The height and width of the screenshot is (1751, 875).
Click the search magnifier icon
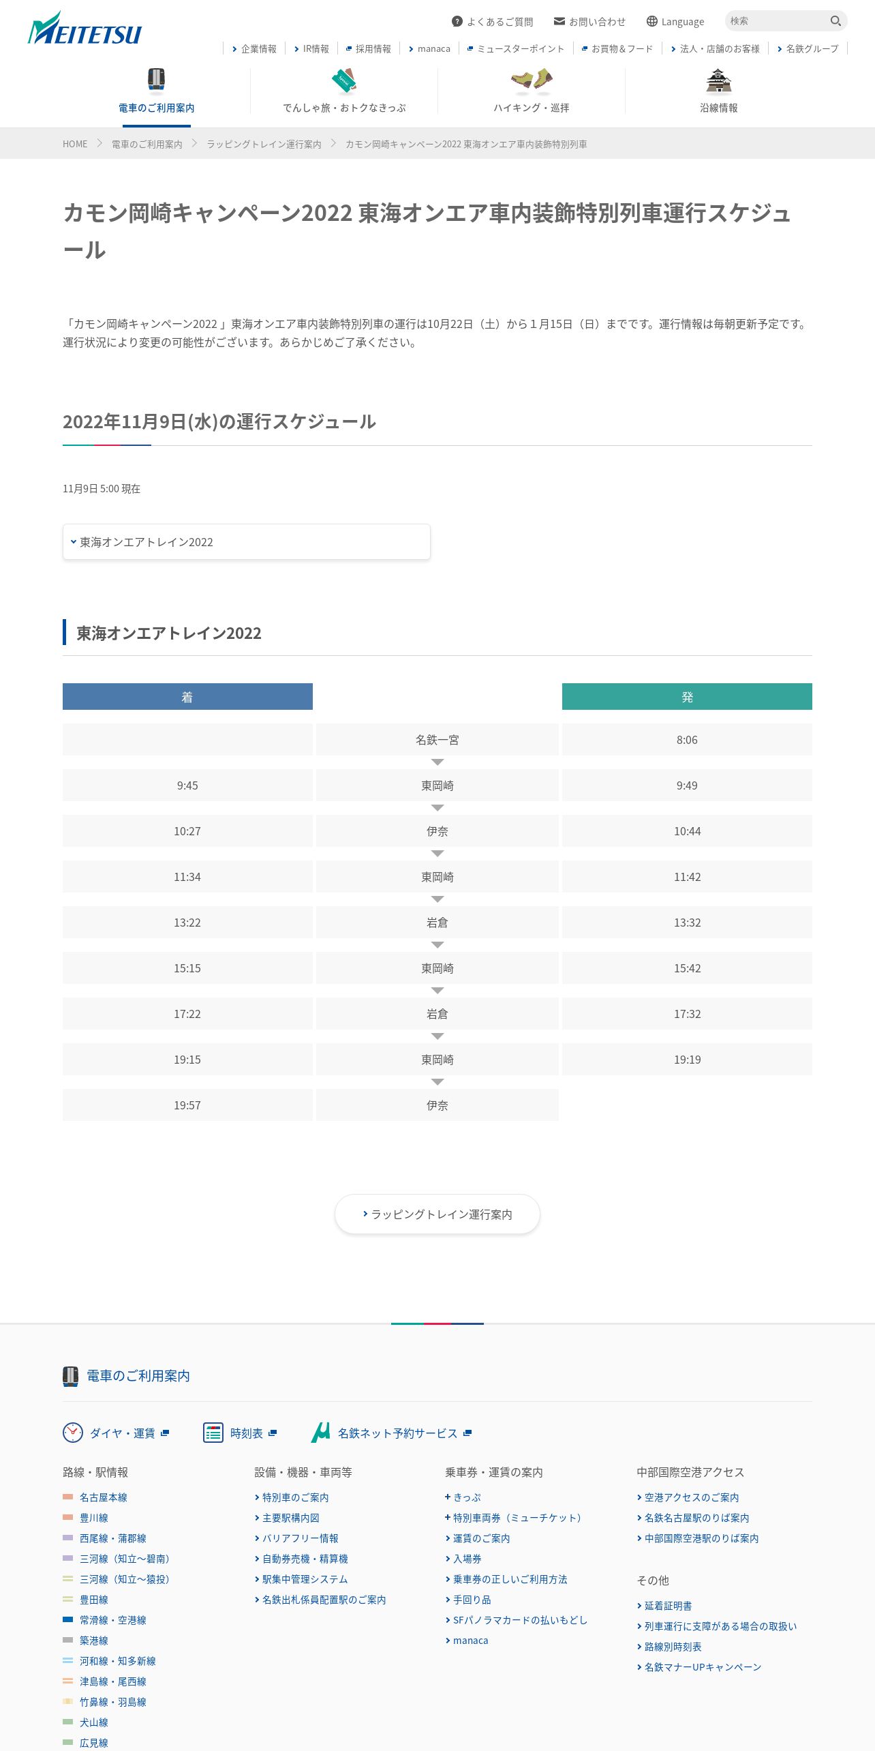[835, 21]
